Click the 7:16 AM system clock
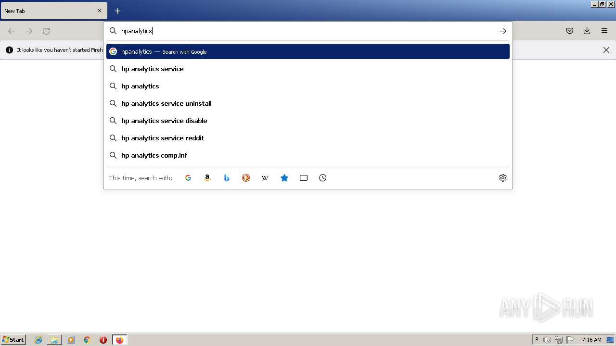This screenshot has width=616, height=346. coord(591,340)
